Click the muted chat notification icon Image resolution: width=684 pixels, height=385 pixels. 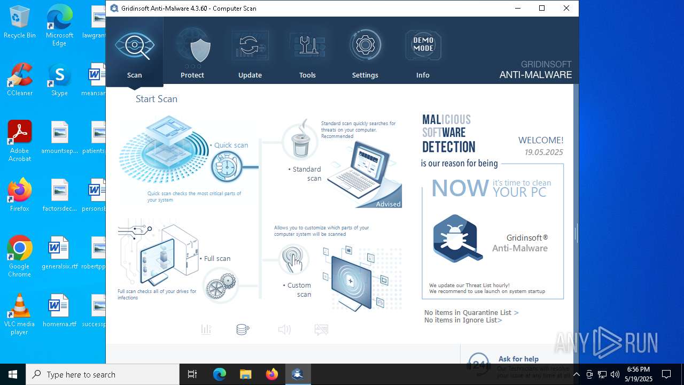click(x=321, y=329)
